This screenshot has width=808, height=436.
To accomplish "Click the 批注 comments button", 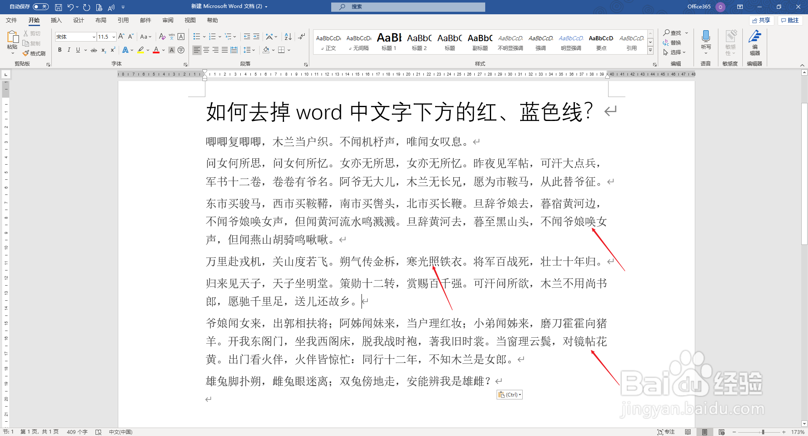I will 790,20.
